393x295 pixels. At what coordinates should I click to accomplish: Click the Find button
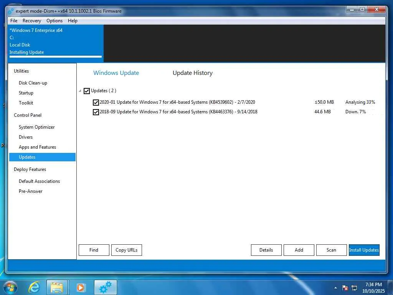tap(94, 250)
